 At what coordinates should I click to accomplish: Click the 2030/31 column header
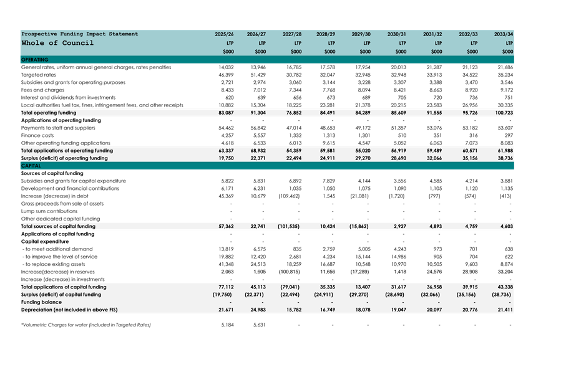(x=397, y=34)
